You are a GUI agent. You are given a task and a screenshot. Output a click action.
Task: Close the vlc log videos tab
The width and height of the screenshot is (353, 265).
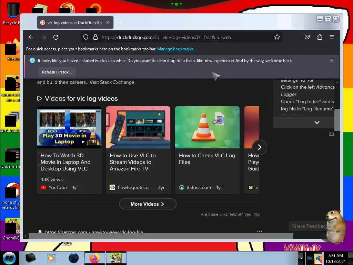108,22
